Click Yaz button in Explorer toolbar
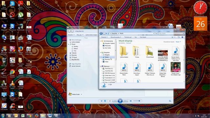This screenshot has width=210, height=118. [136, 37]
